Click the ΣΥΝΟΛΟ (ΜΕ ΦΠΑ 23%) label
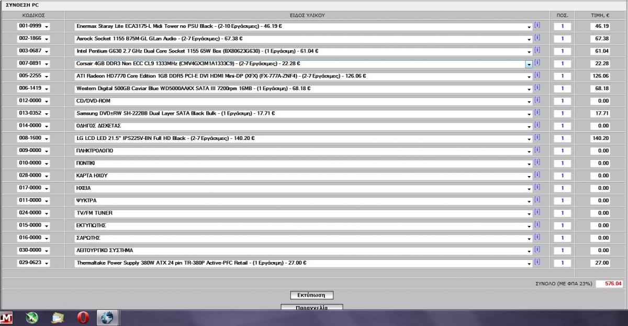Screen dimensions: 628x326 (564, 284)
